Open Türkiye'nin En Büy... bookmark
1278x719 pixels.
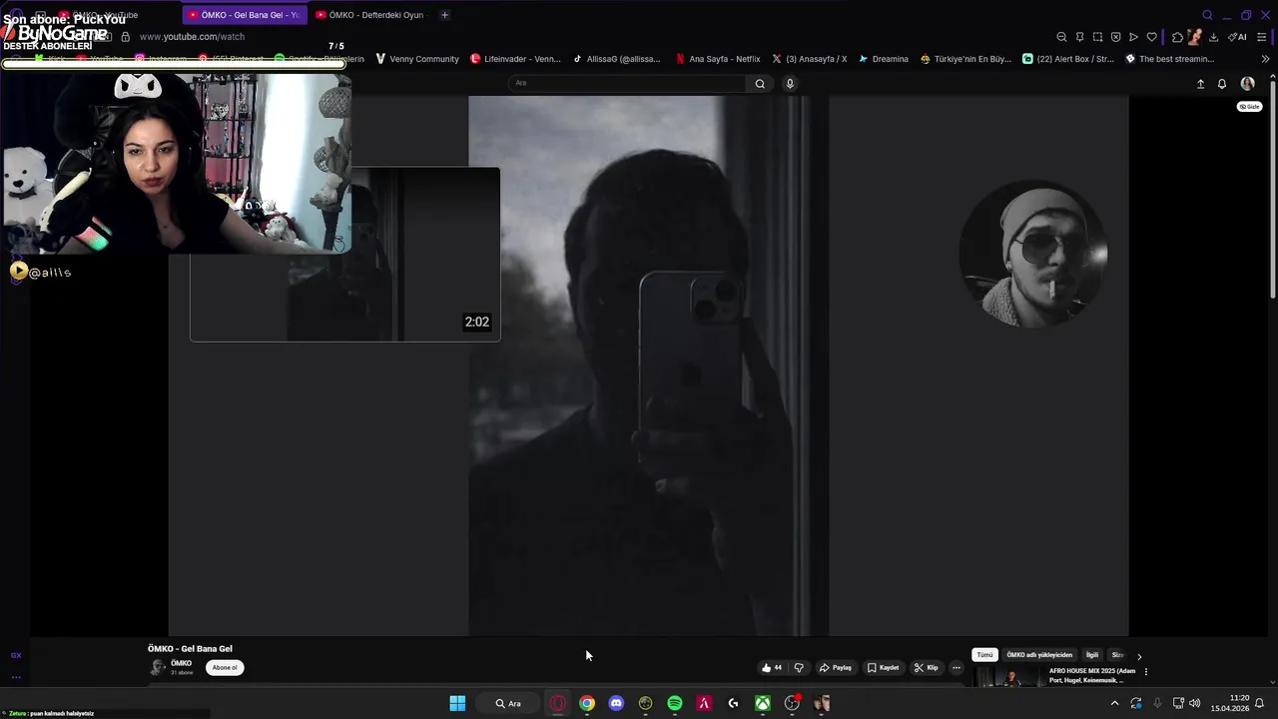click(x=965, y=59)
